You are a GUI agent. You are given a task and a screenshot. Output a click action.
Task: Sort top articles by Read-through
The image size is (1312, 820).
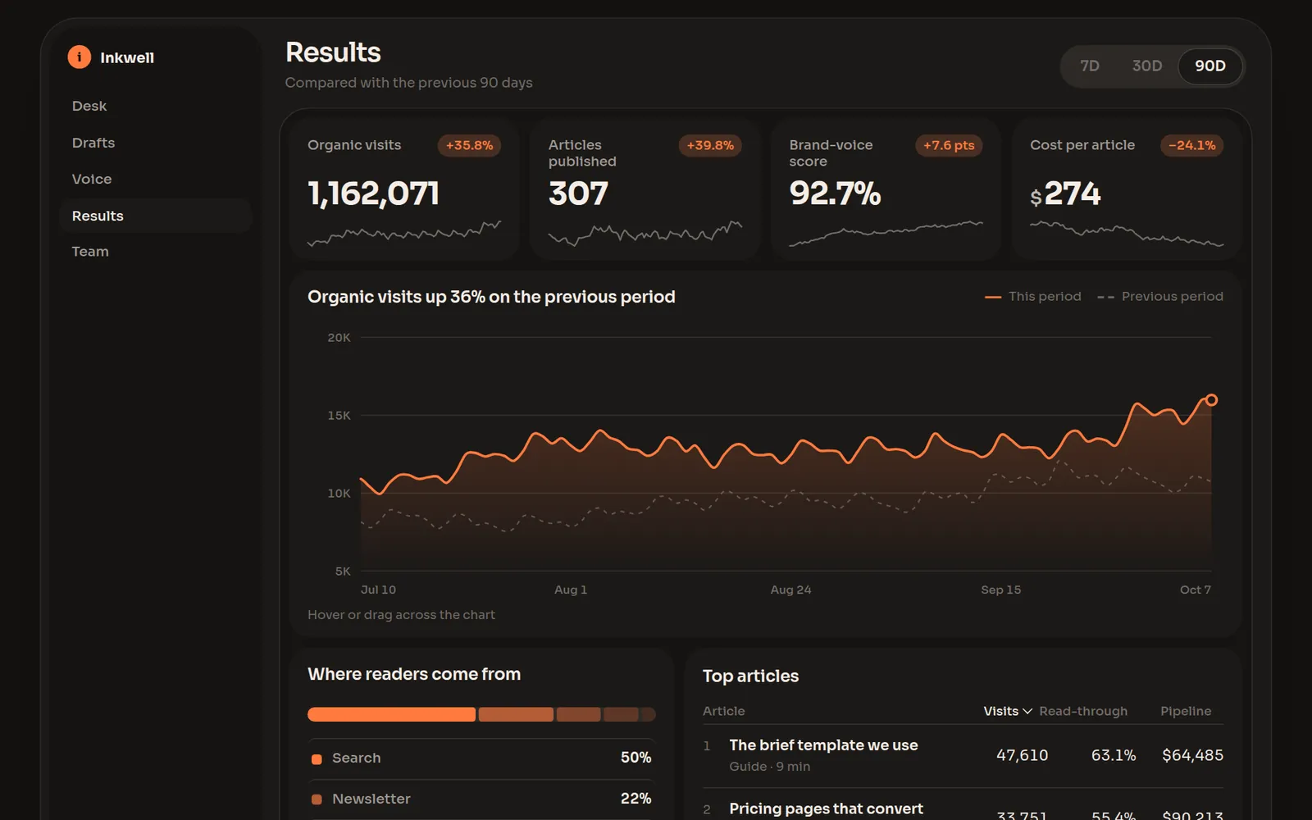[1083, 711]
